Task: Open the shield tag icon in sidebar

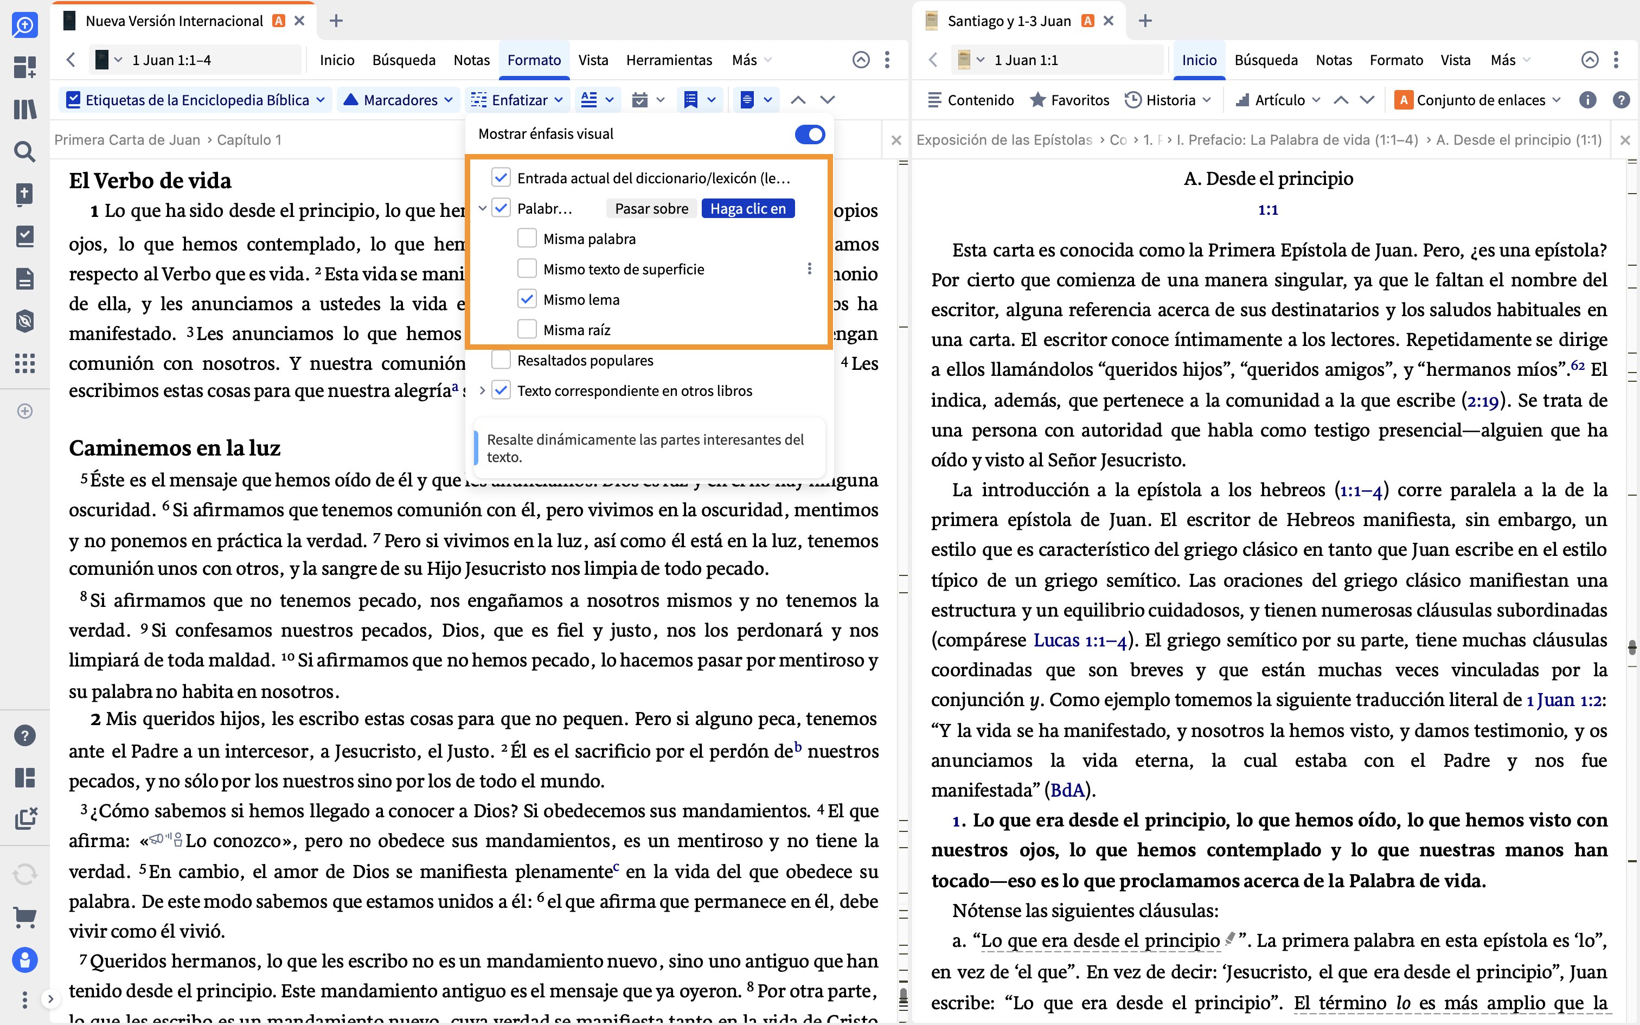Action: point(25,321)
